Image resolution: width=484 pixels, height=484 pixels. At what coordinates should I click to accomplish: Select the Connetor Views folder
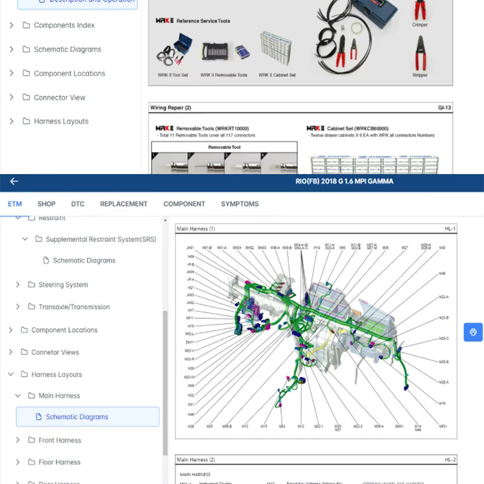[49, 352]
